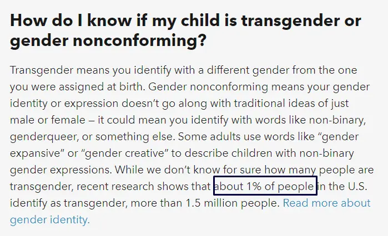Click the phrase "in the U.S."
Screen dimensions: 388x236
[344, 186]
